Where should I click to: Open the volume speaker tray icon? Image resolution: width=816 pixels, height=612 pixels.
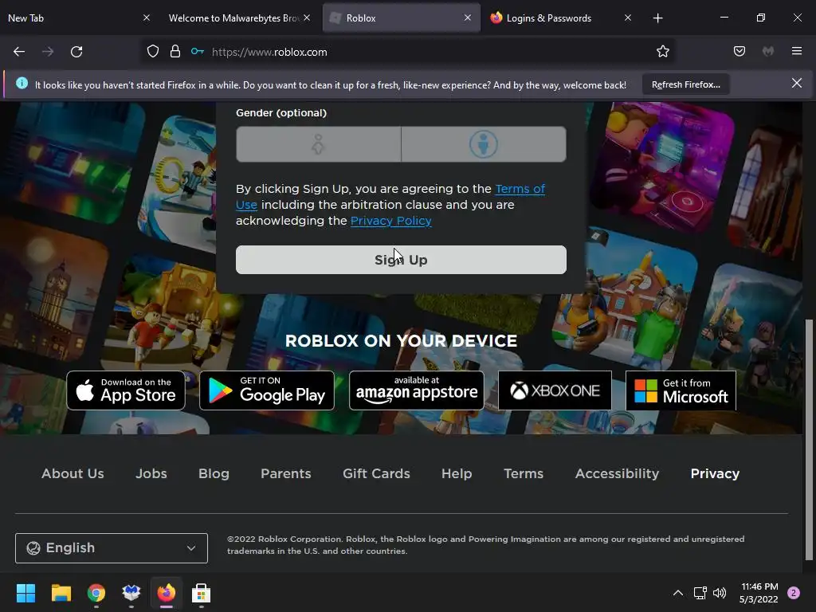point(720,593)
